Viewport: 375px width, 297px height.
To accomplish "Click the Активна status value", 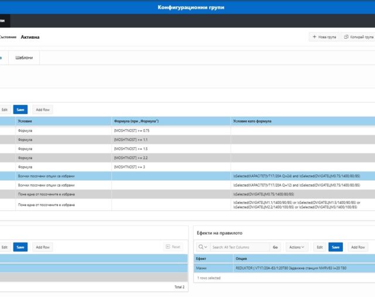I will (x=30, y=37).
